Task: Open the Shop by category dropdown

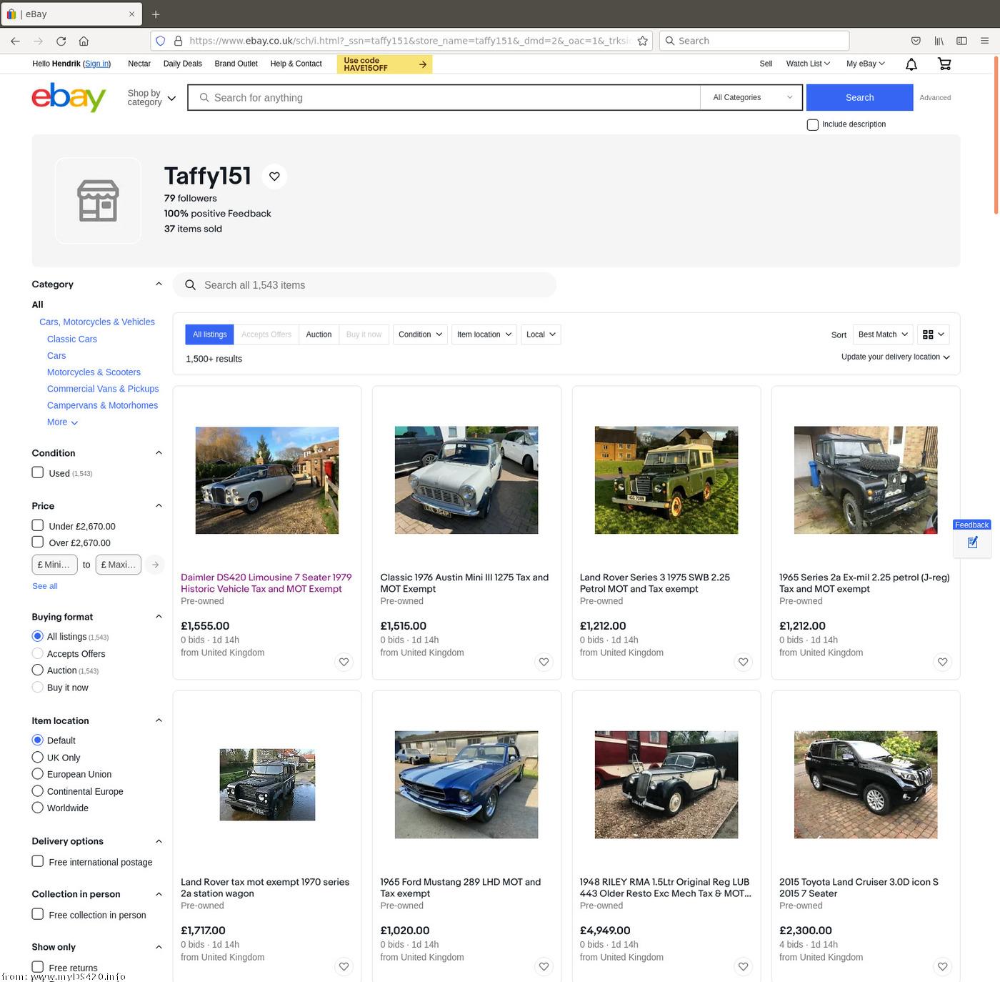Action: (151, 98)
